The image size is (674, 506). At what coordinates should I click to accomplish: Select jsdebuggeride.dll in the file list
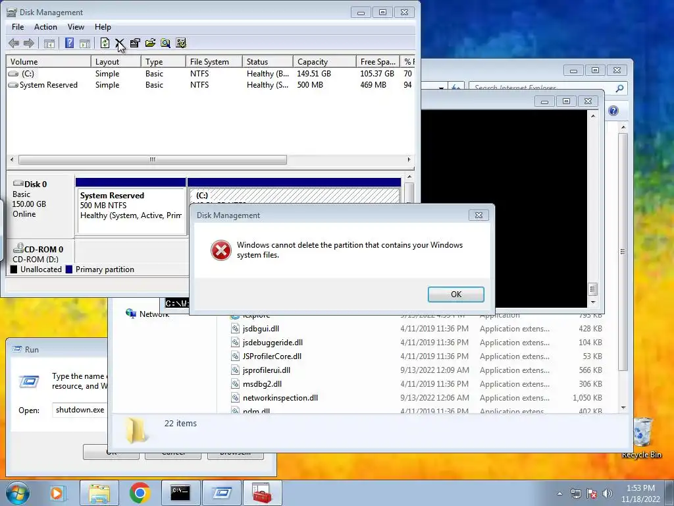click(x=272, y=343)
